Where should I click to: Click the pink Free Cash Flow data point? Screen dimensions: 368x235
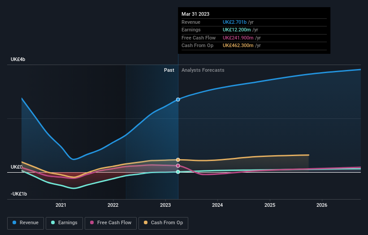tap(178, 166)
